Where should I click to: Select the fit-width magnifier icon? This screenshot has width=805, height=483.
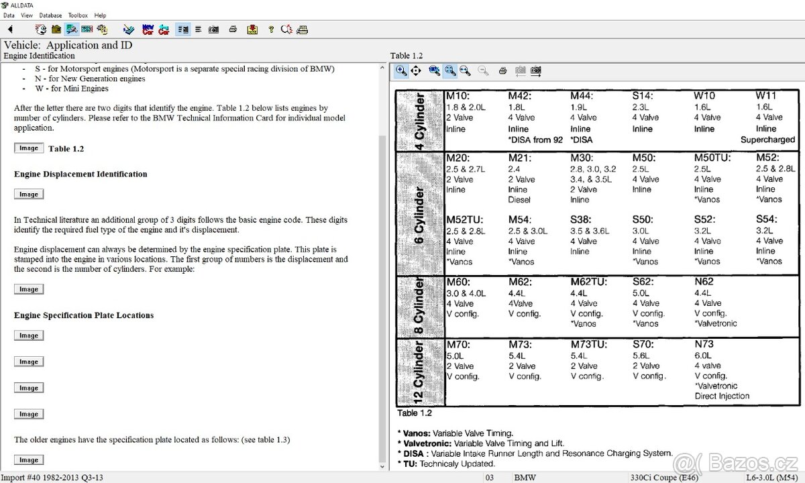(466, 70)
